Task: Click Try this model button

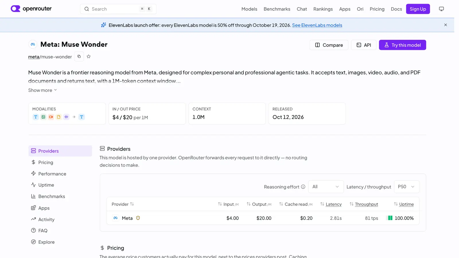Action: tap(402, 45)
